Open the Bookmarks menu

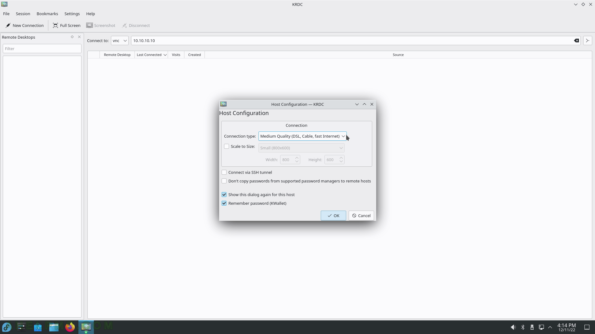[47, 14]
